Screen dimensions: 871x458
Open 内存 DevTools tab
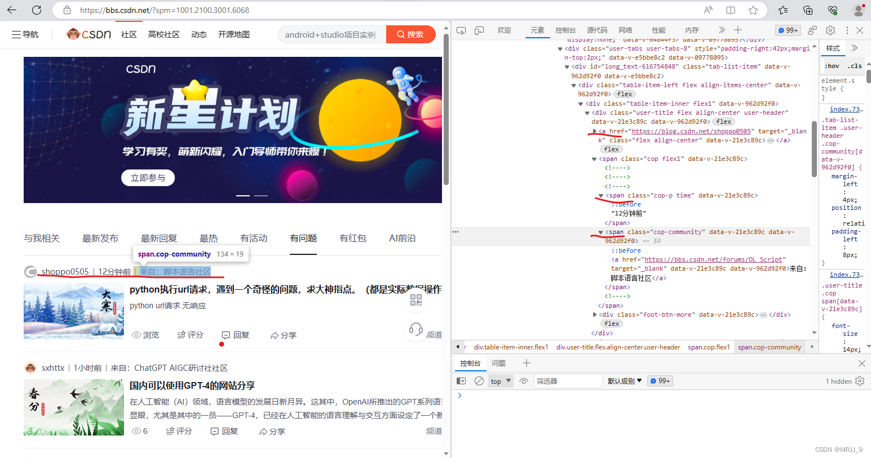coord(692,30)
